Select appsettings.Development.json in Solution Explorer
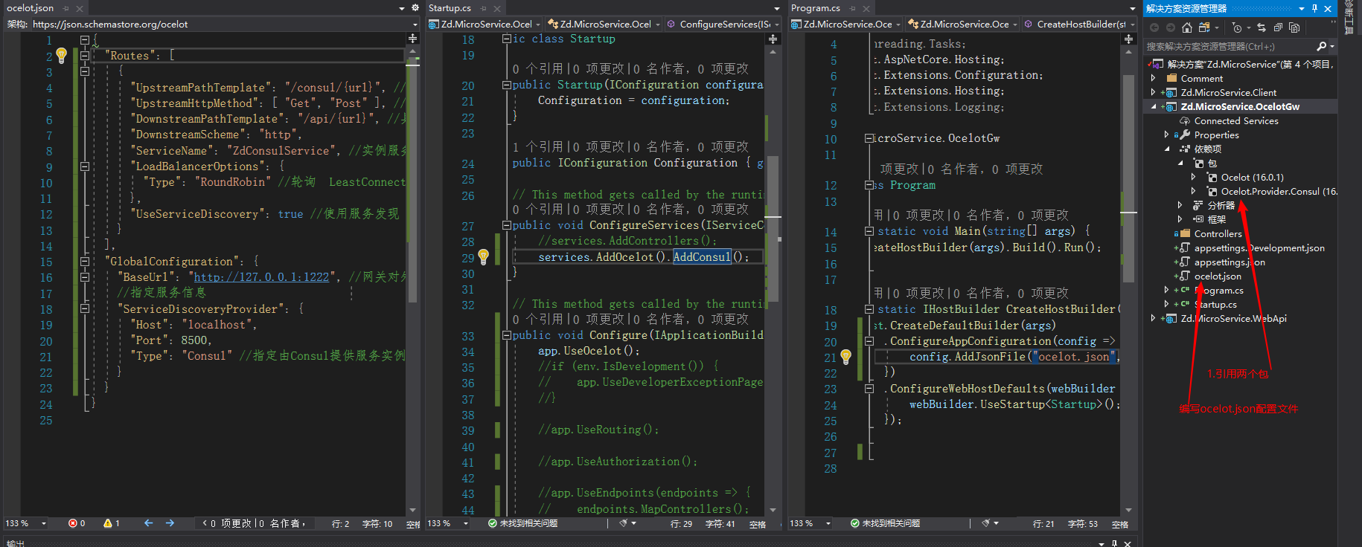The height and width of the screenshot is (547, 1362). pos(1259,247)
